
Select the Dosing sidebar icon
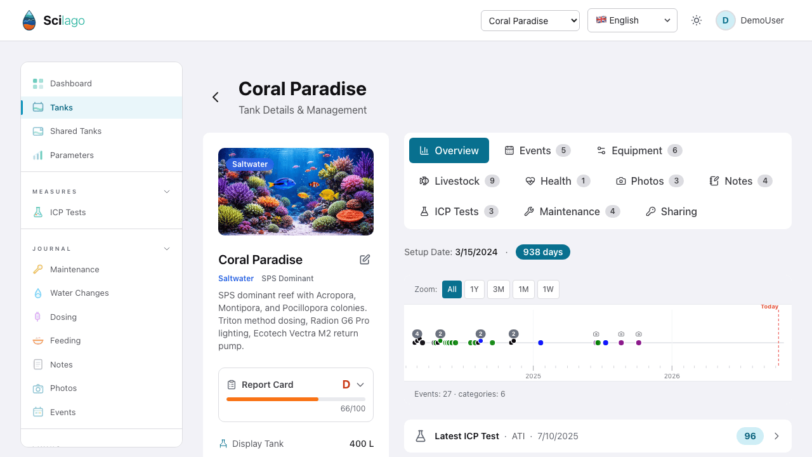(38, 317)
